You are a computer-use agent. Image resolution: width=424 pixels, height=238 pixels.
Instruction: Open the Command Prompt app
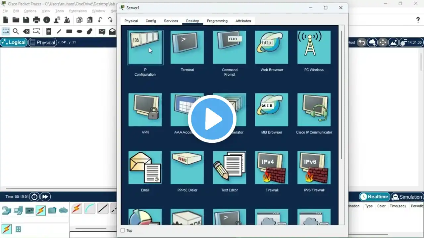tap(230, 47)
